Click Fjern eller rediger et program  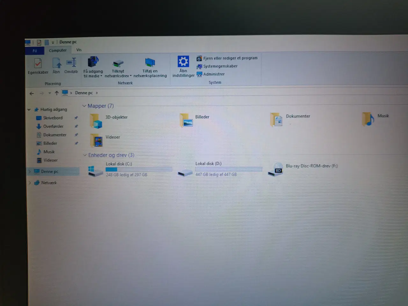pos(227,58)
